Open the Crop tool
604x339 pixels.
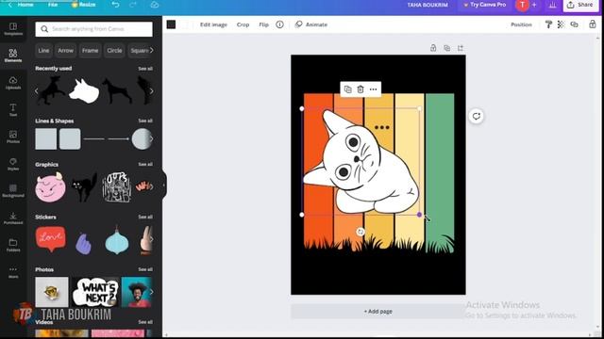pyautogui.click(x=243, y=24)
